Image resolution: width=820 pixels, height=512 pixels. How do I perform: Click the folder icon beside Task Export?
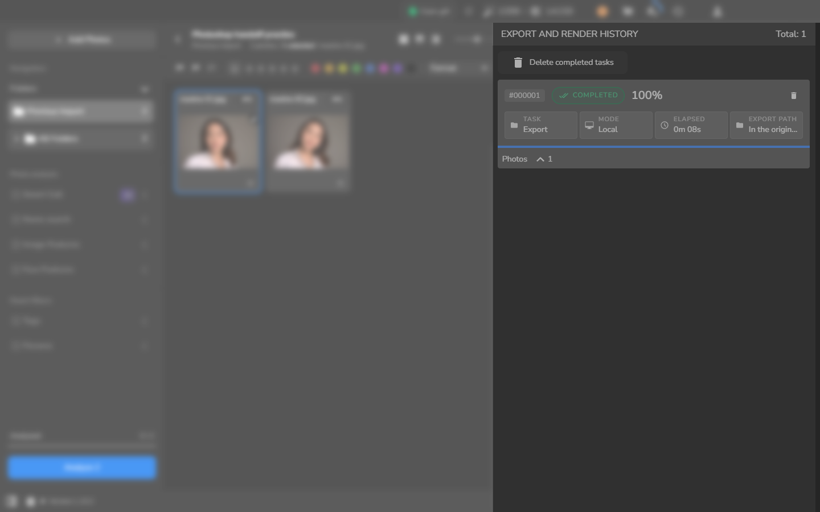[x=514, y=125]
